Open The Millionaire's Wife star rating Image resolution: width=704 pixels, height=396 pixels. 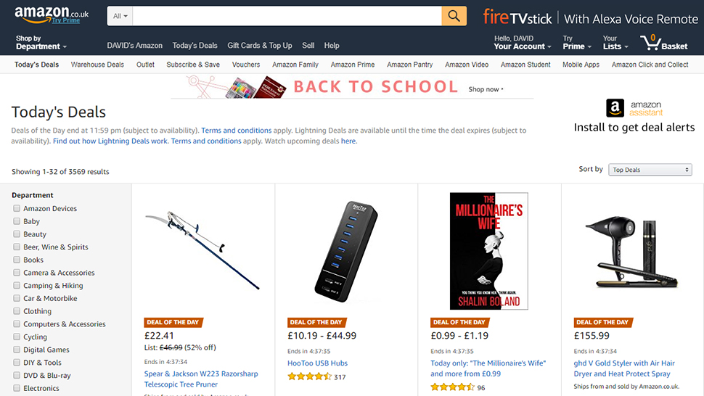(453, 387)
